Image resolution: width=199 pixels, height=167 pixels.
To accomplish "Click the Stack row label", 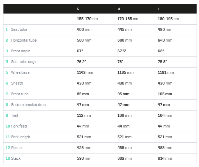I will 16,158.
